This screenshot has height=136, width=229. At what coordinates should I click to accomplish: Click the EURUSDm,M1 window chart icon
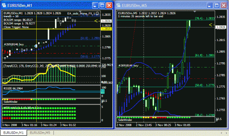[x=4, y=5]
